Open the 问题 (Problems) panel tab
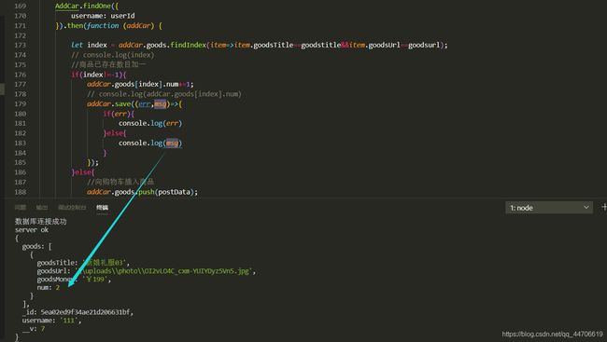The image size is (607, 342). point(21,208)
